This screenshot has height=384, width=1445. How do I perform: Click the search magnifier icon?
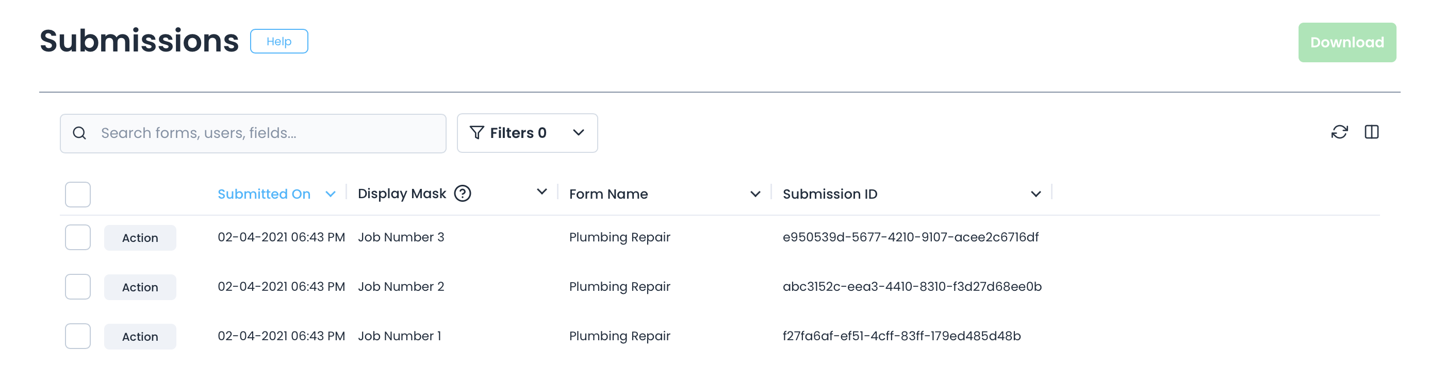click(79, 133)
